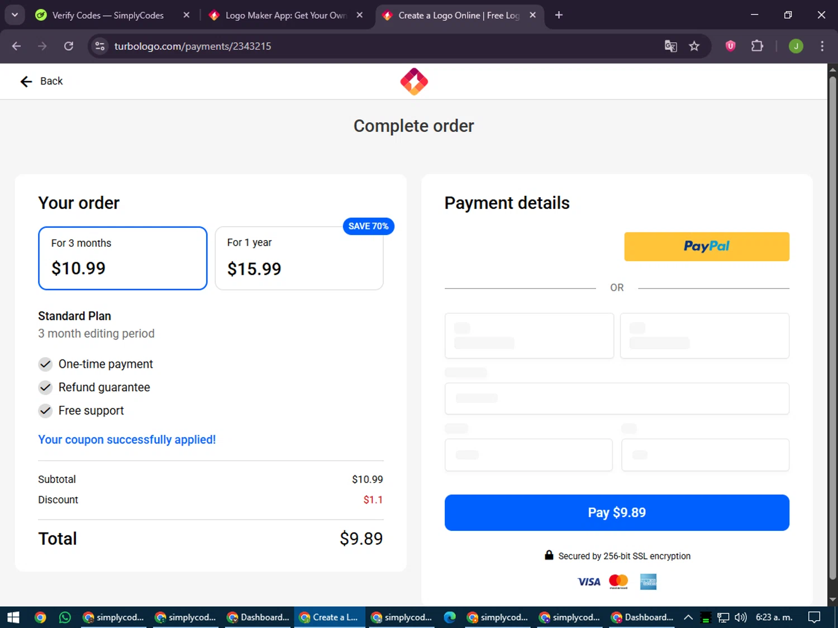Select the For 3 months $10.99 plan
This screenshot has width=838, height=628.
point(123,258)
